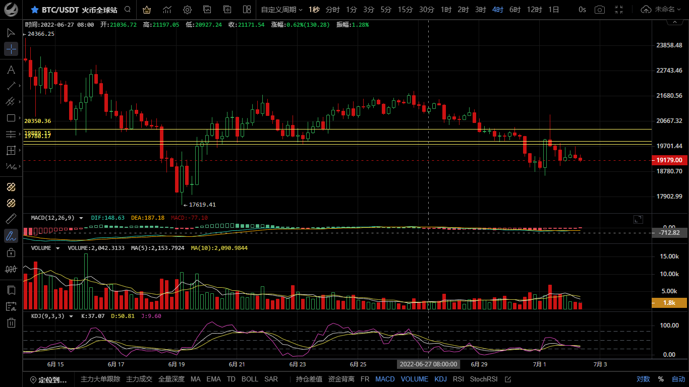Click the 主力大单跟踪 button

point(100,379)
